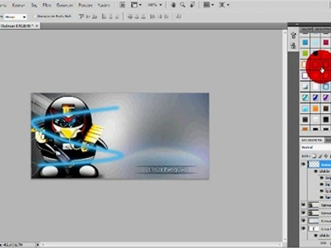The height and width of the screenshot is (248, 331).
Task: Click the status bar info arrow
Action: pyautogui.click(x=38, y=245)
